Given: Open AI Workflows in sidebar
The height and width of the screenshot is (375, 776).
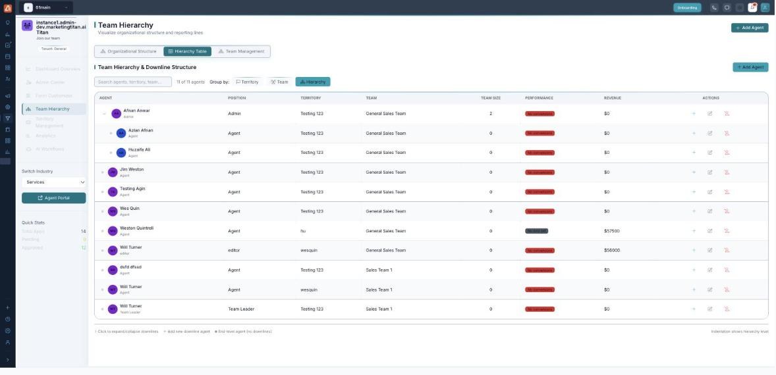Looking at the screenshot, I should (53, 149).
